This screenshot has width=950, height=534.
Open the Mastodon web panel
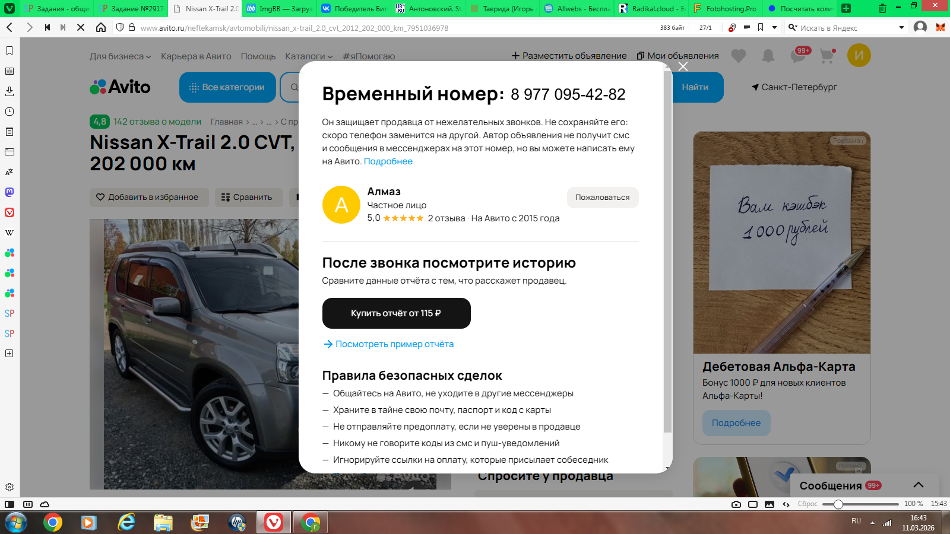[9, 192]
